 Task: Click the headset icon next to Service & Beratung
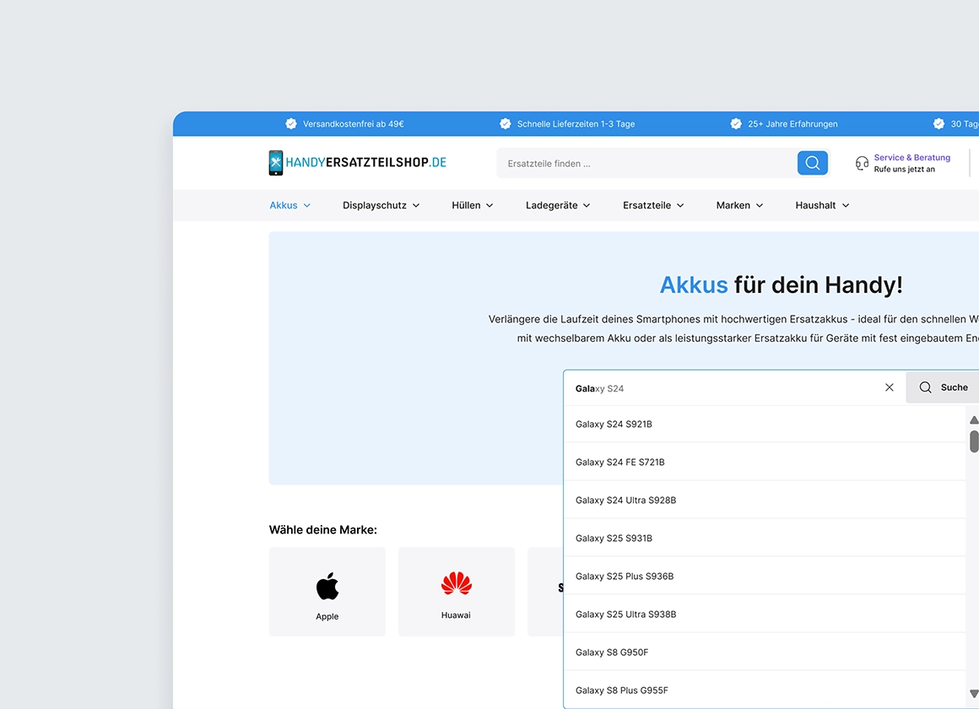pos(862,163)
